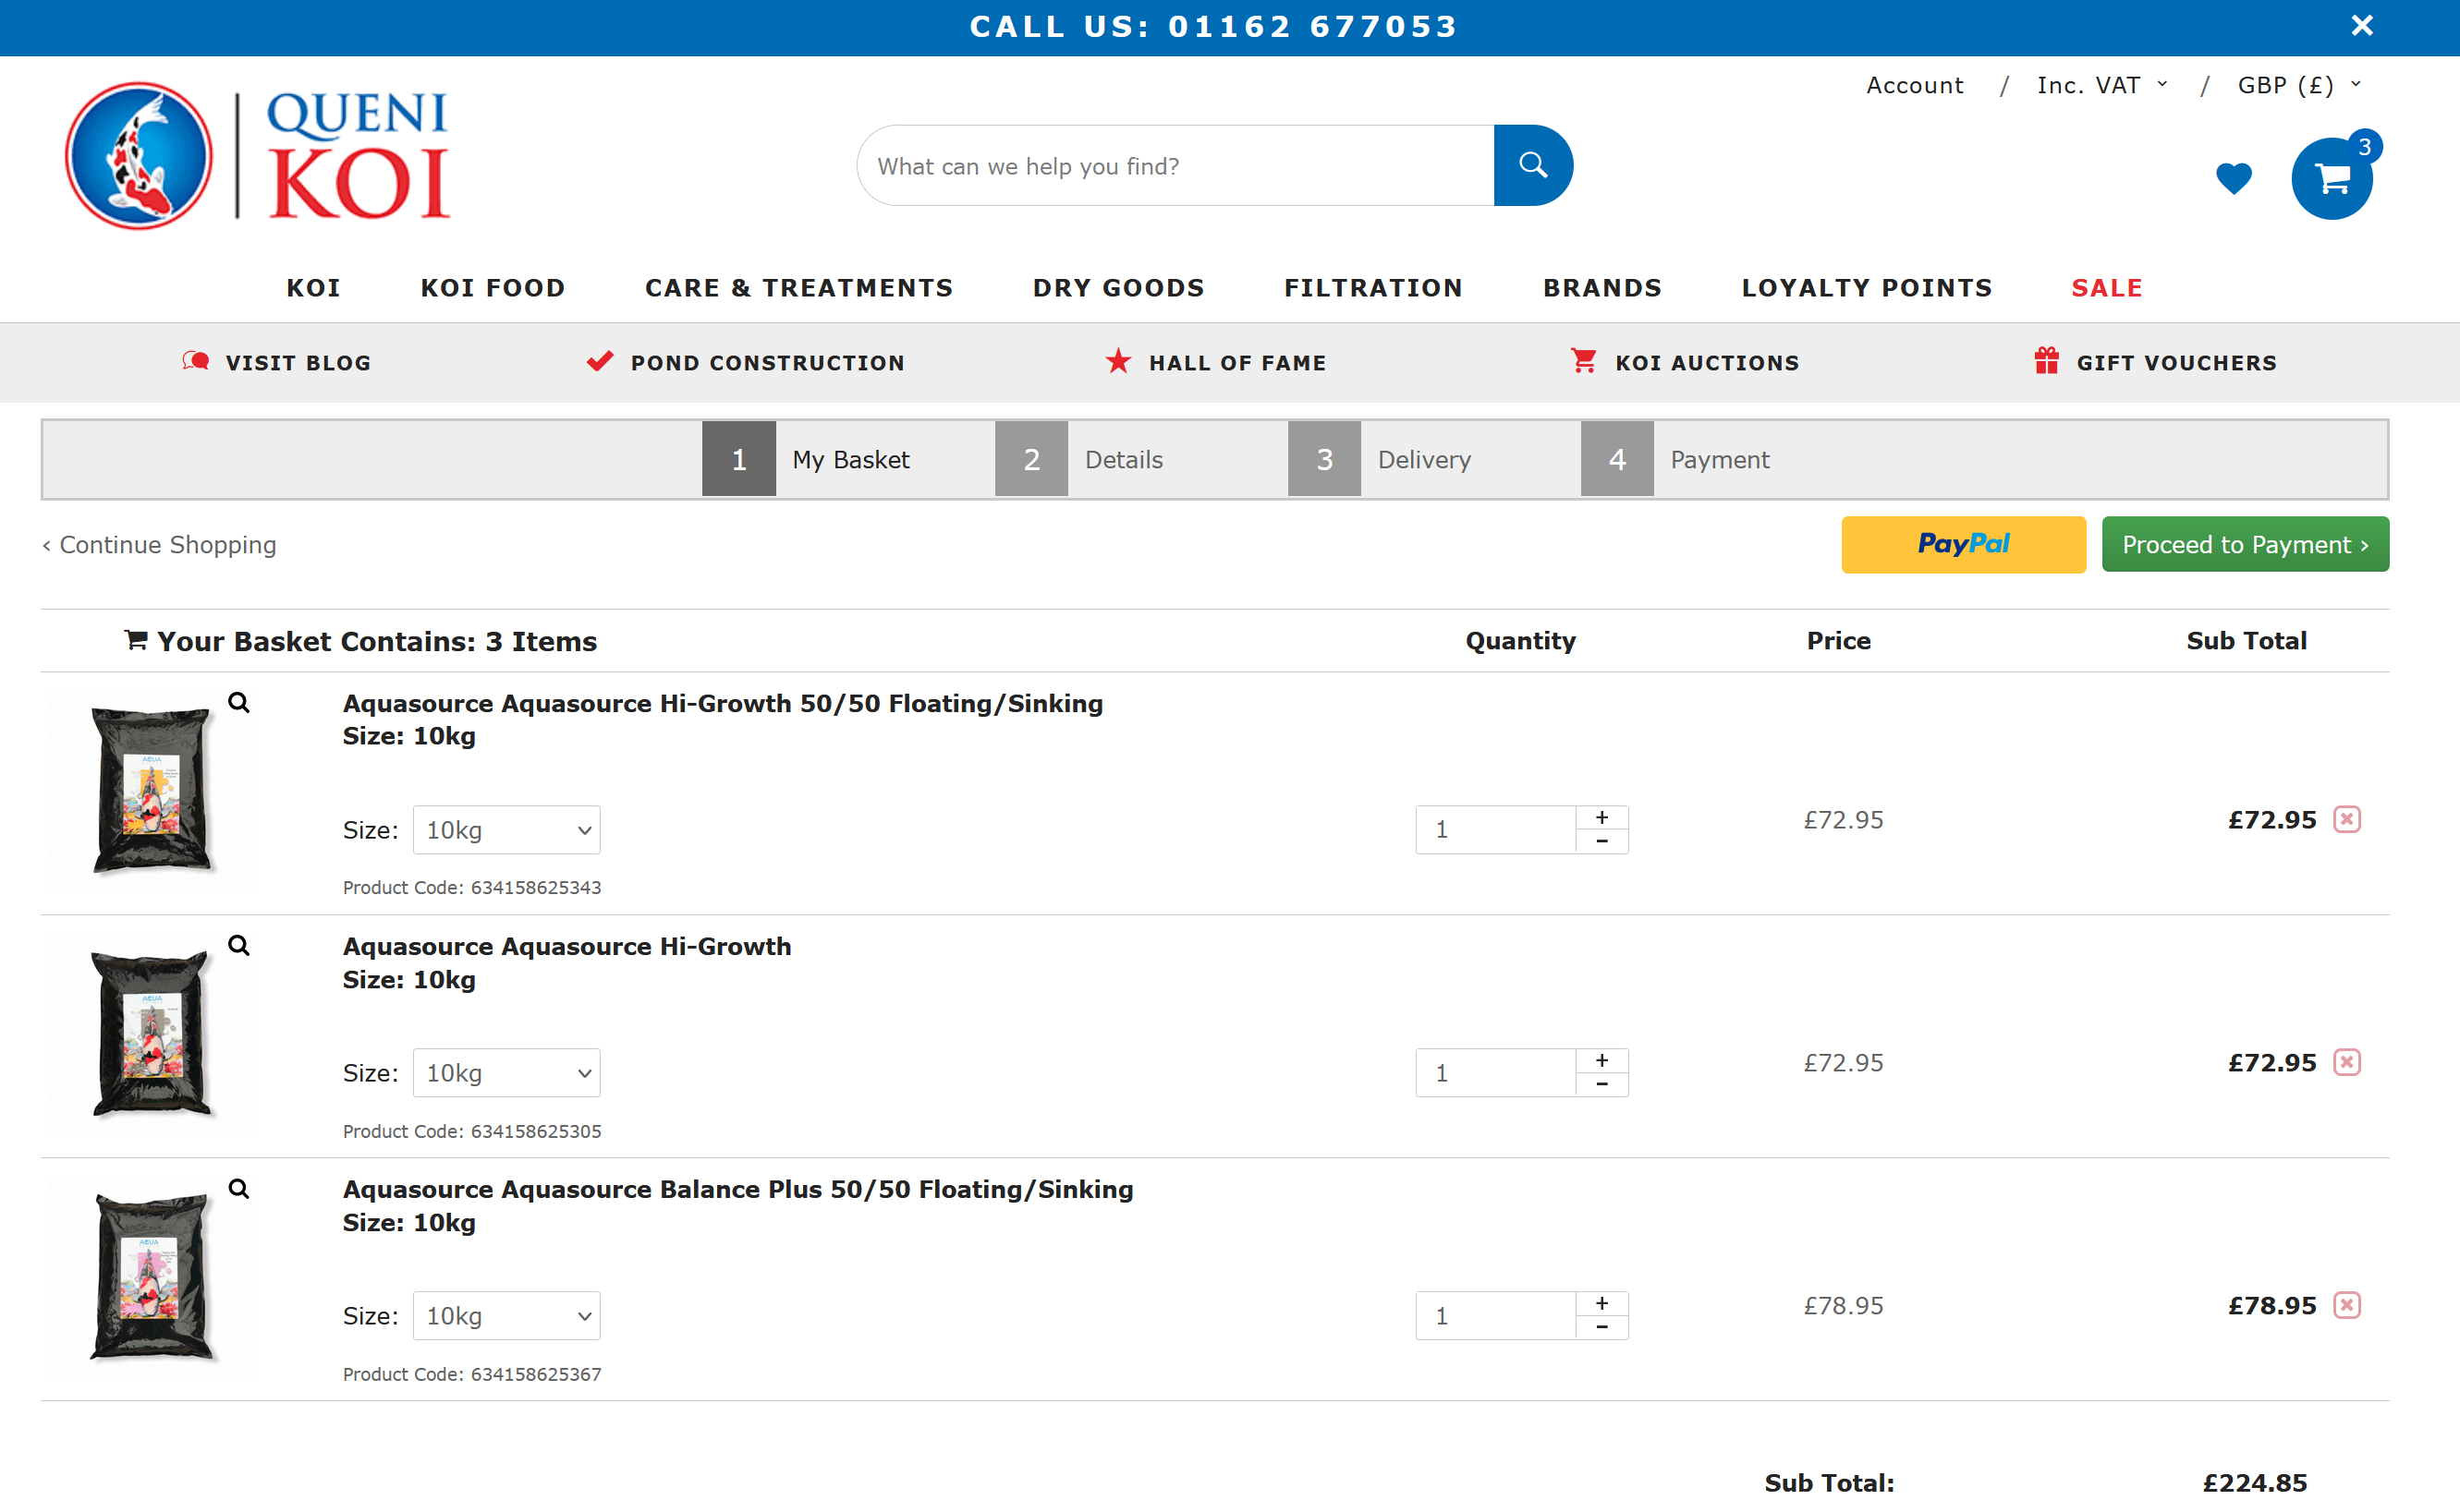Open the CARE & TREATMENTS menu
Image resolution: width=2460 pixels, height=1512 pixels.
pos(798,288)
